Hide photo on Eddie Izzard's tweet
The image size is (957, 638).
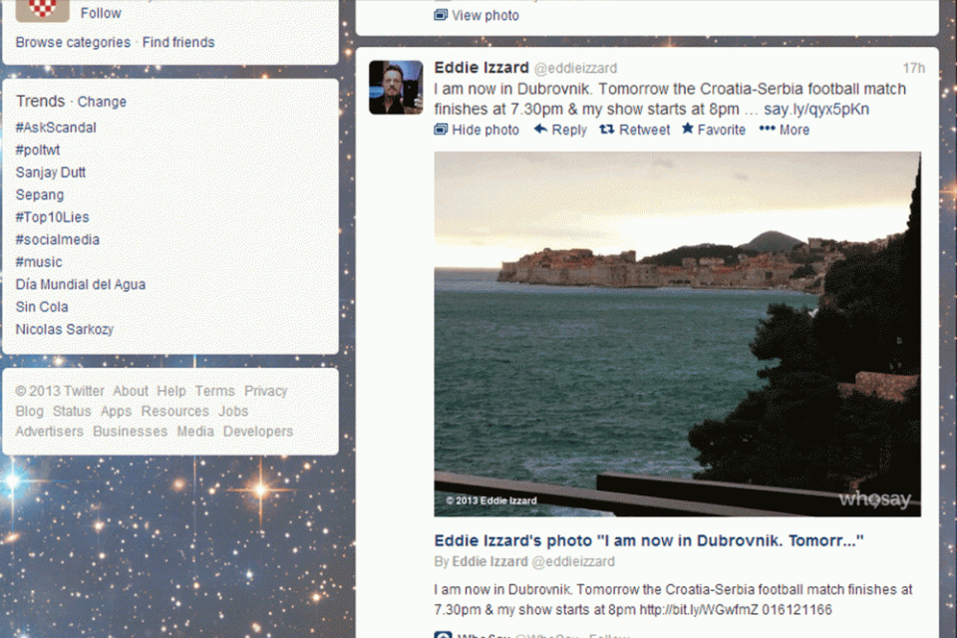tap(485, 130)
